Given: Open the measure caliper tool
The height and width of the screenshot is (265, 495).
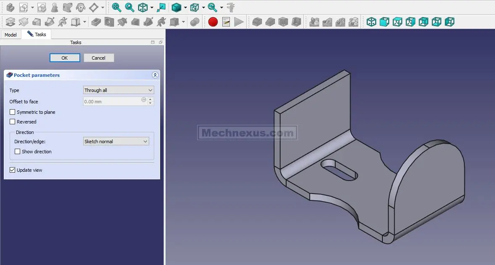Looking at the screenshot, I should point(230,7).
